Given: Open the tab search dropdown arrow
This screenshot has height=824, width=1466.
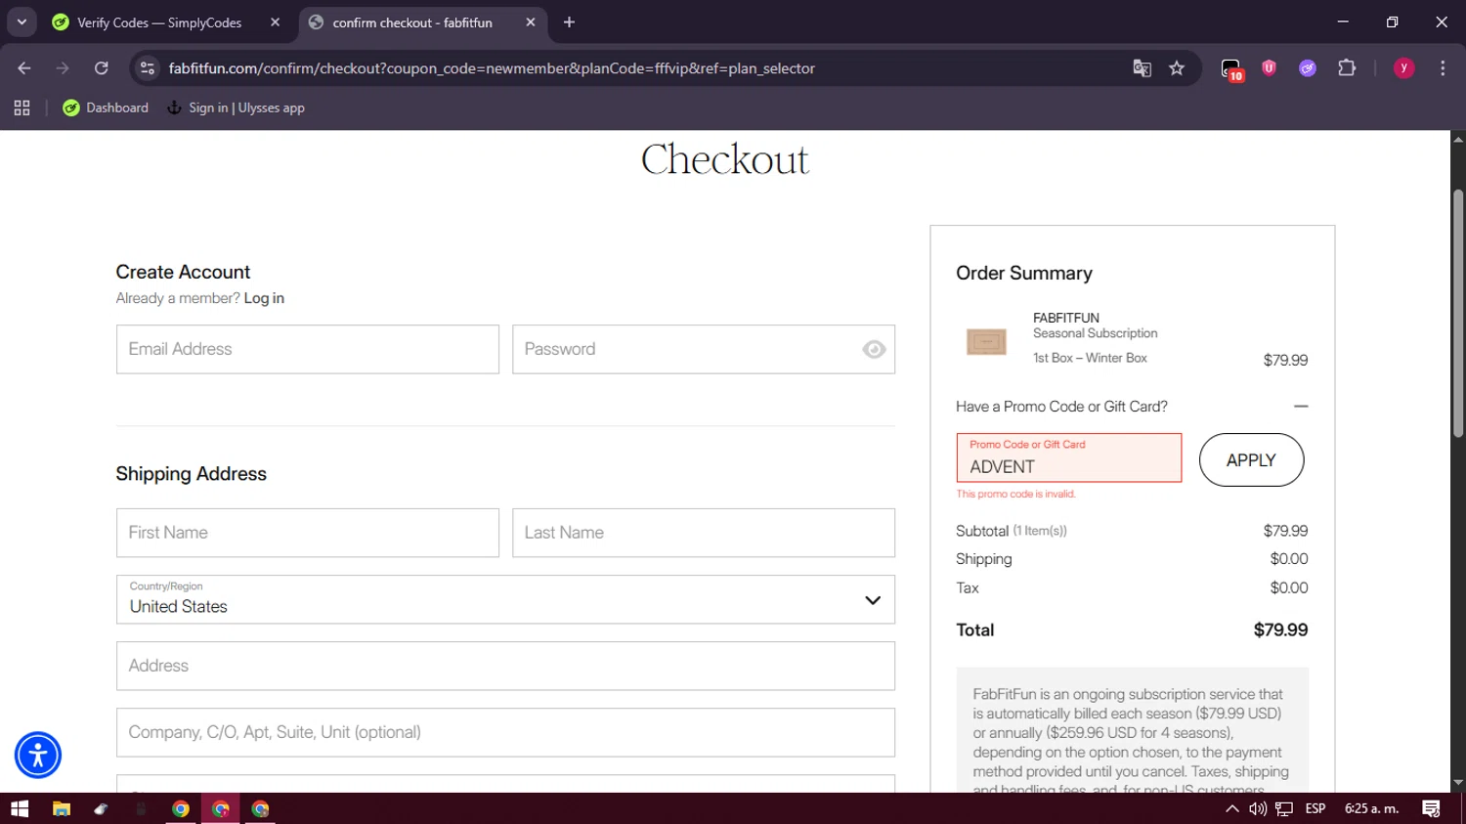Looking at the screenshot, I should tap(22, 22).
